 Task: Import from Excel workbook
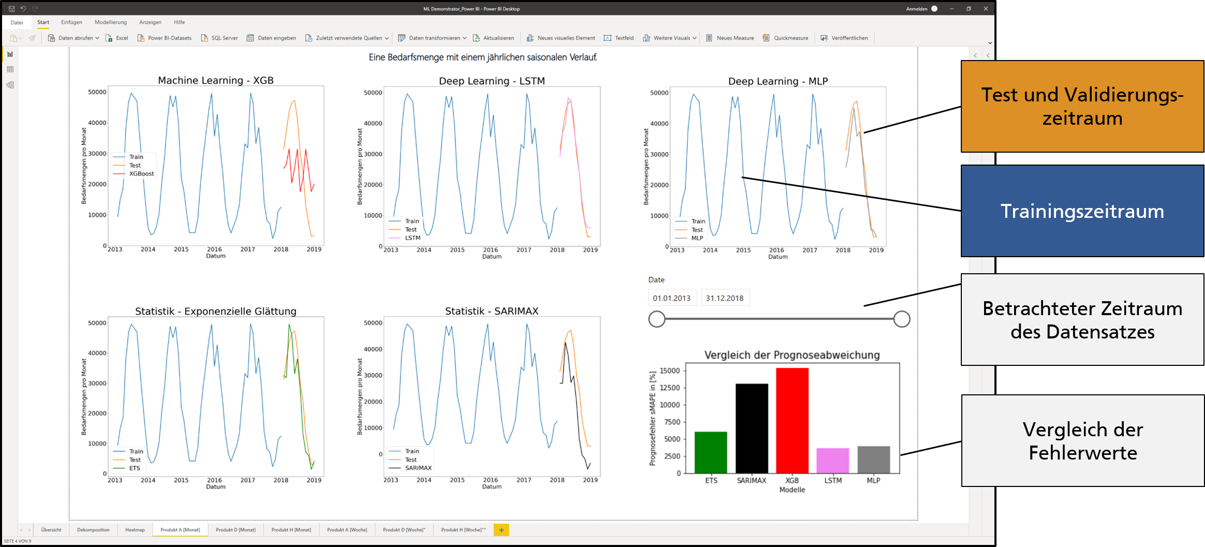pyautogui.click(x=117, y=38)
